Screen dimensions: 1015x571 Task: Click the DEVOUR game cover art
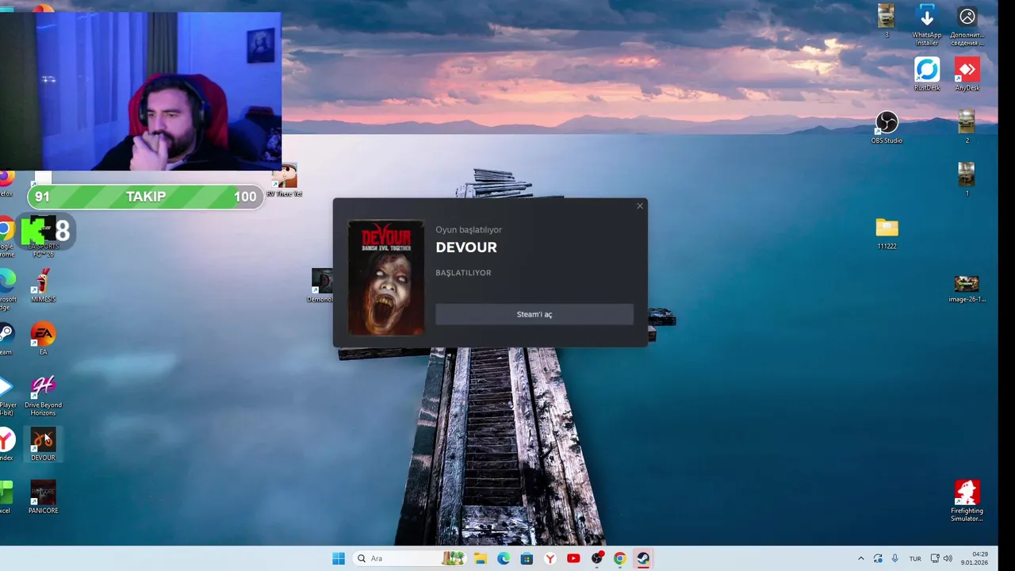click(386, 278)
